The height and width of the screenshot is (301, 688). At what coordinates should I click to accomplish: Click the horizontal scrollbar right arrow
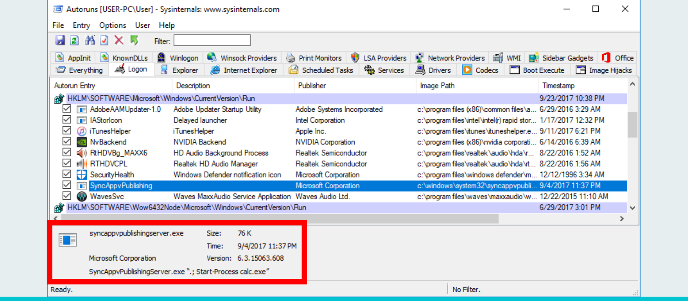[622, 219]
